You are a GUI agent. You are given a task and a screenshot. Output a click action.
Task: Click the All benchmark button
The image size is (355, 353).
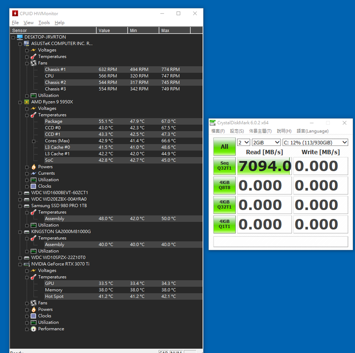[224, 146]
